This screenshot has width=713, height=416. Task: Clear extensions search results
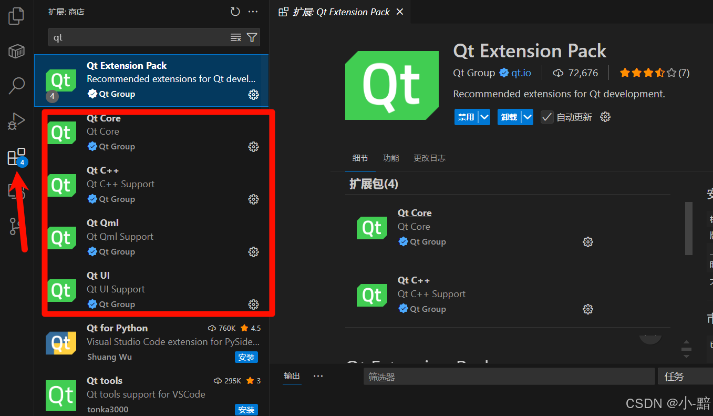point(236,37)
